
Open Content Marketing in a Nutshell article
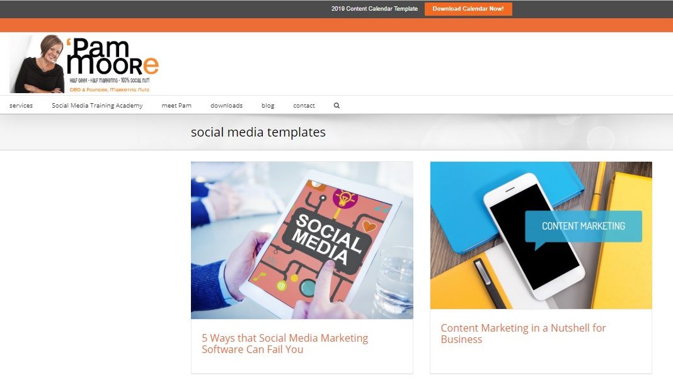(523, 334)
